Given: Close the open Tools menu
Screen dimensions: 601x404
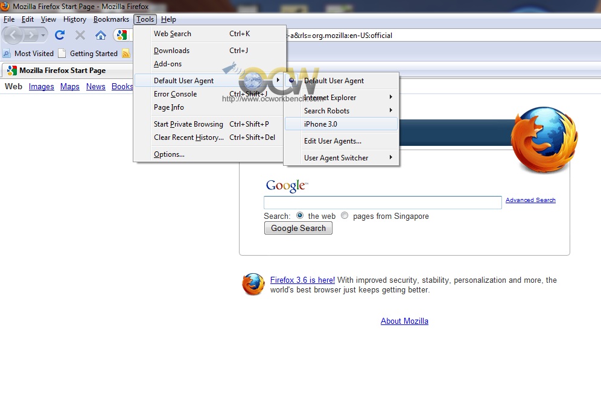Looking at the screenshot, I should pos(145,19).
